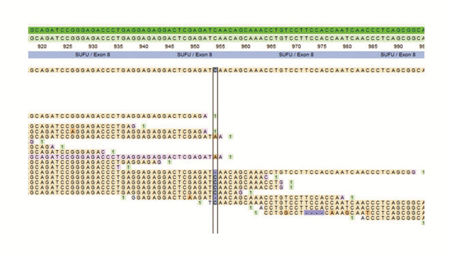Click purple four-dash gap in CCTGGCCT read

314,213
